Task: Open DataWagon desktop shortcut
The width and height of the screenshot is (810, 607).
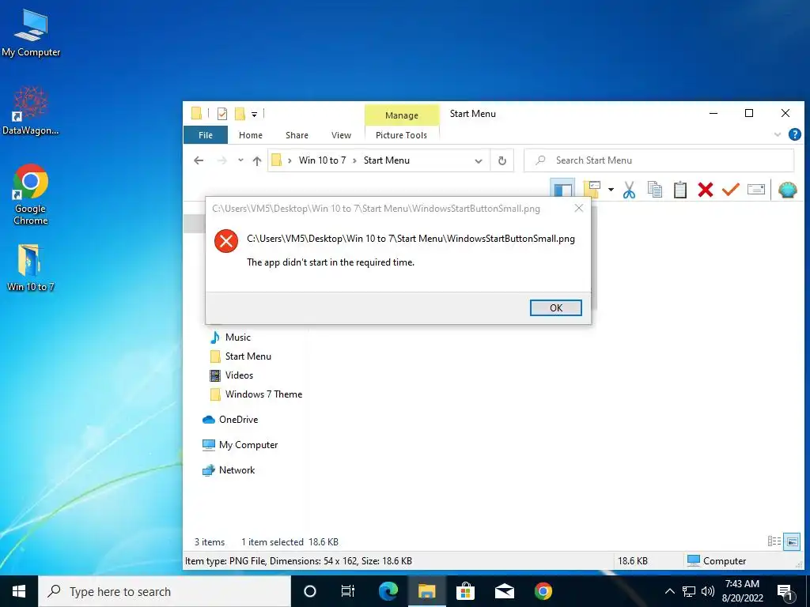Action: tap(31, 111)
